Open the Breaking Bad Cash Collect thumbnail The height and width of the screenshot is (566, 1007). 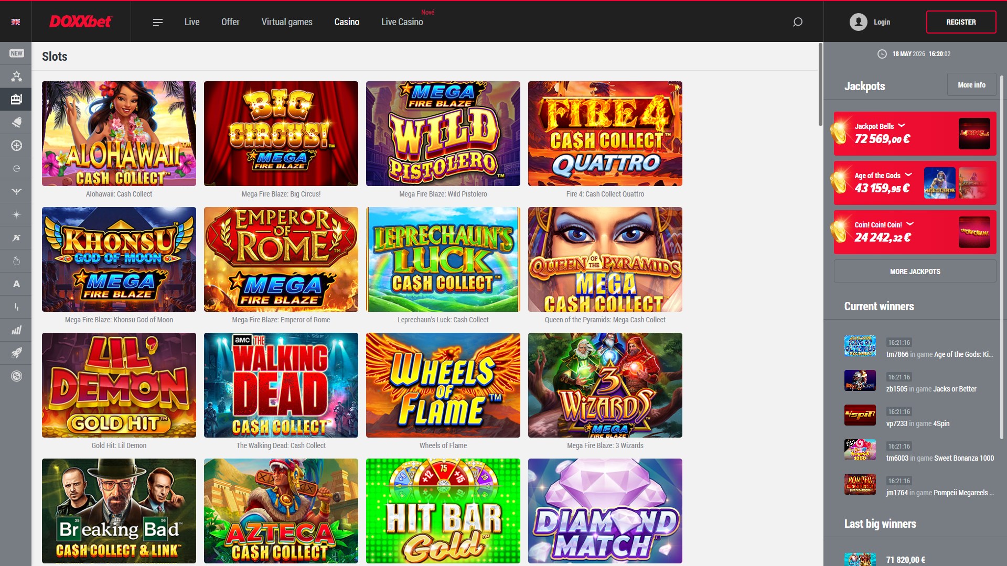pyautogui.click(x=119, y=511)
